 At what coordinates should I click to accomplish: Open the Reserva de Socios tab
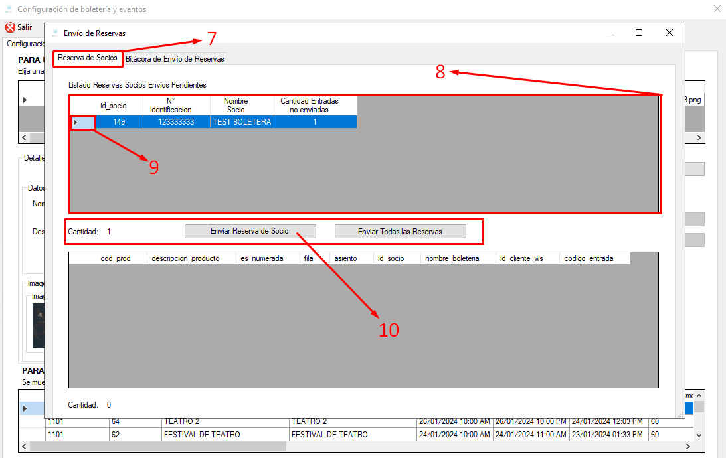88,58
